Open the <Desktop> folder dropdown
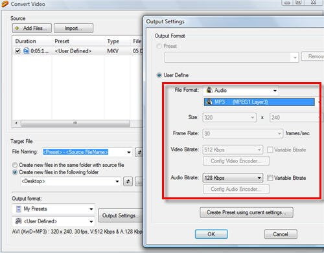 click(x=117, y=181)
